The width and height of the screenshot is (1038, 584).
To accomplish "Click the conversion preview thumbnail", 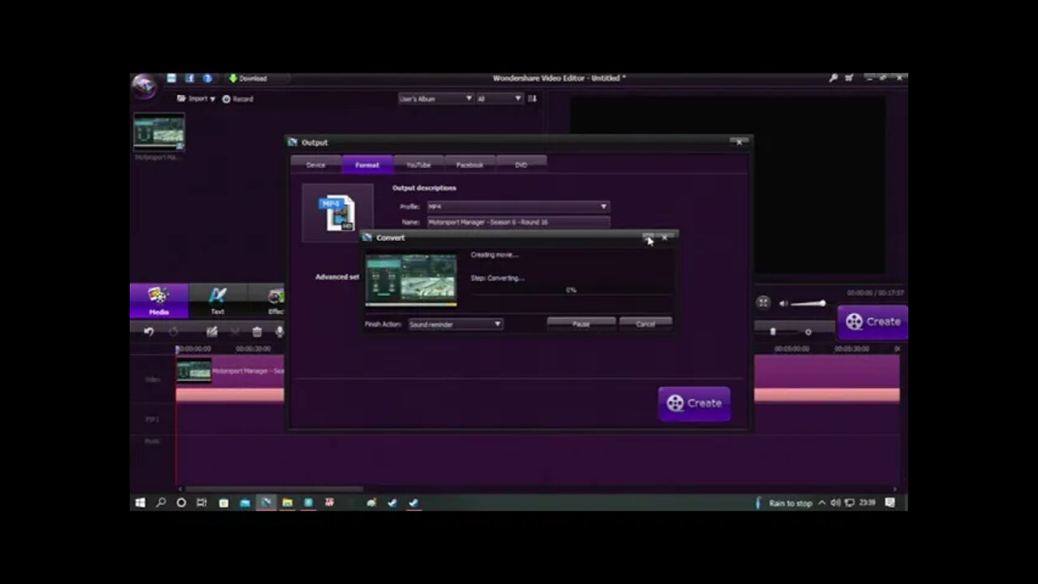I will click(x=411, y=280).
